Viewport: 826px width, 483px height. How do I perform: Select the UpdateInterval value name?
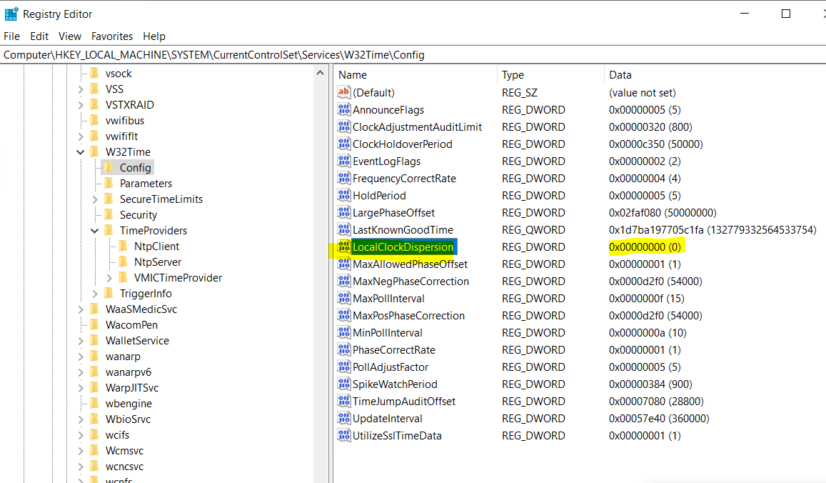tap(388, 418)
